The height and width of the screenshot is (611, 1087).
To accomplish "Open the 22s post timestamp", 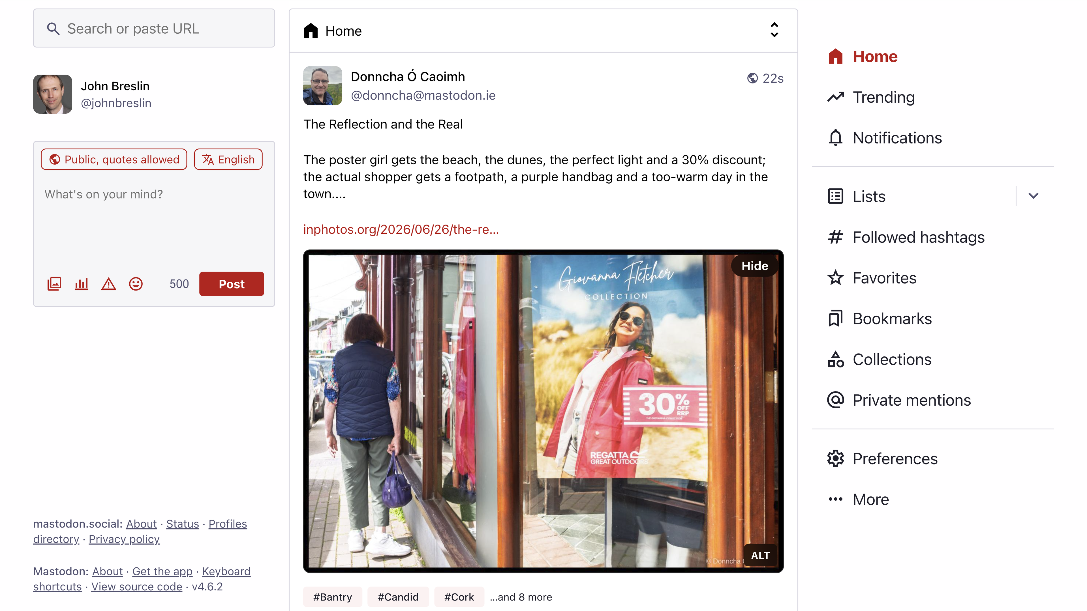I will (773, 78).
